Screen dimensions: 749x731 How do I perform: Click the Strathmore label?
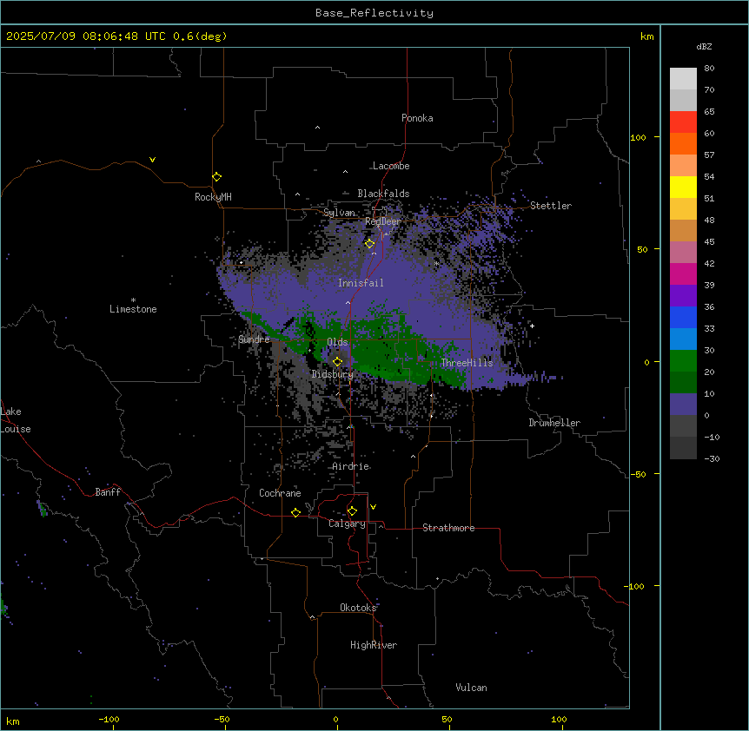(448, 528)
